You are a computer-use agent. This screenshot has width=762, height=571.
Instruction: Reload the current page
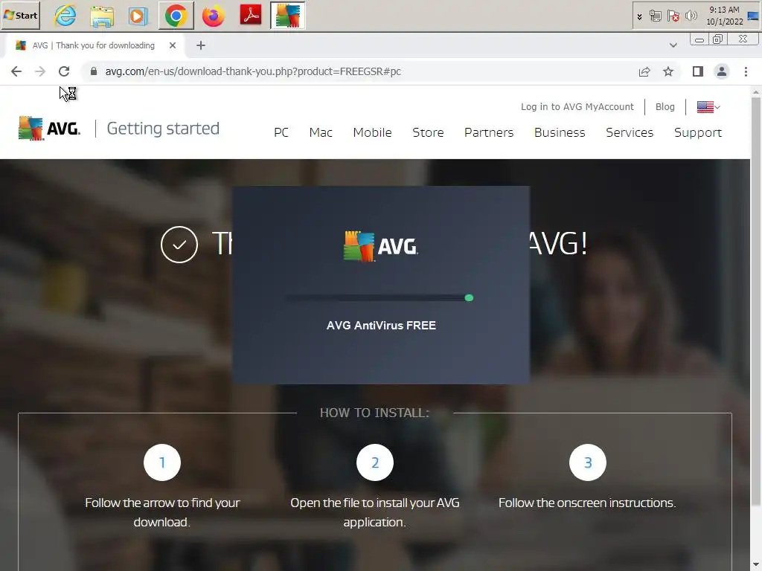coord(64,71)
